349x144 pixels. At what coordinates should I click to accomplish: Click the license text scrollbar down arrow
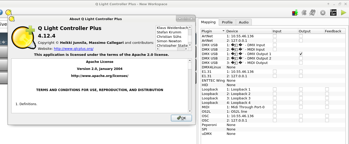190,111
